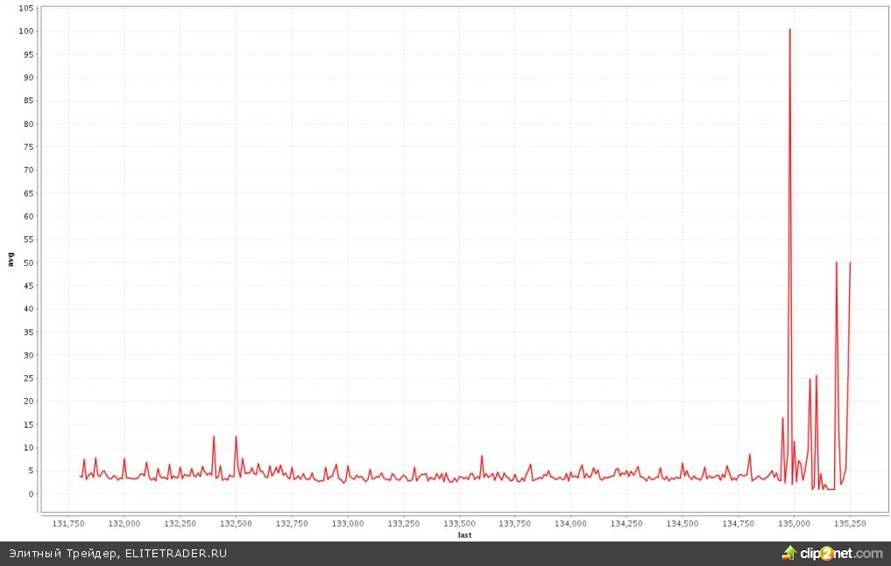Viewport: 891px width, 566px height.
Task: Click the 131,750 x-axis tick label
Action: pyautogui.click(x=67, y=523)
